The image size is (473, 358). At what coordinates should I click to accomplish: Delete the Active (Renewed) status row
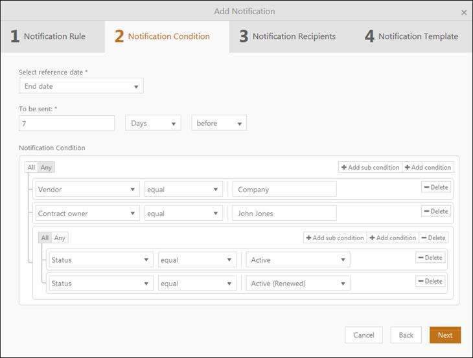(x=430, y=281)
